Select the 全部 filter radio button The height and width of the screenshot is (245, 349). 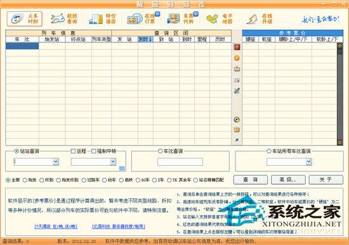[x=8, y=180]
